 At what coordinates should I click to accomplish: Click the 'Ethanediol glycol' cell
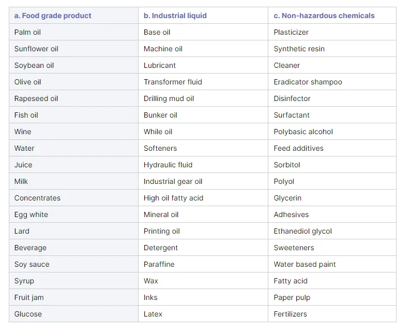(x=302, y=231)
